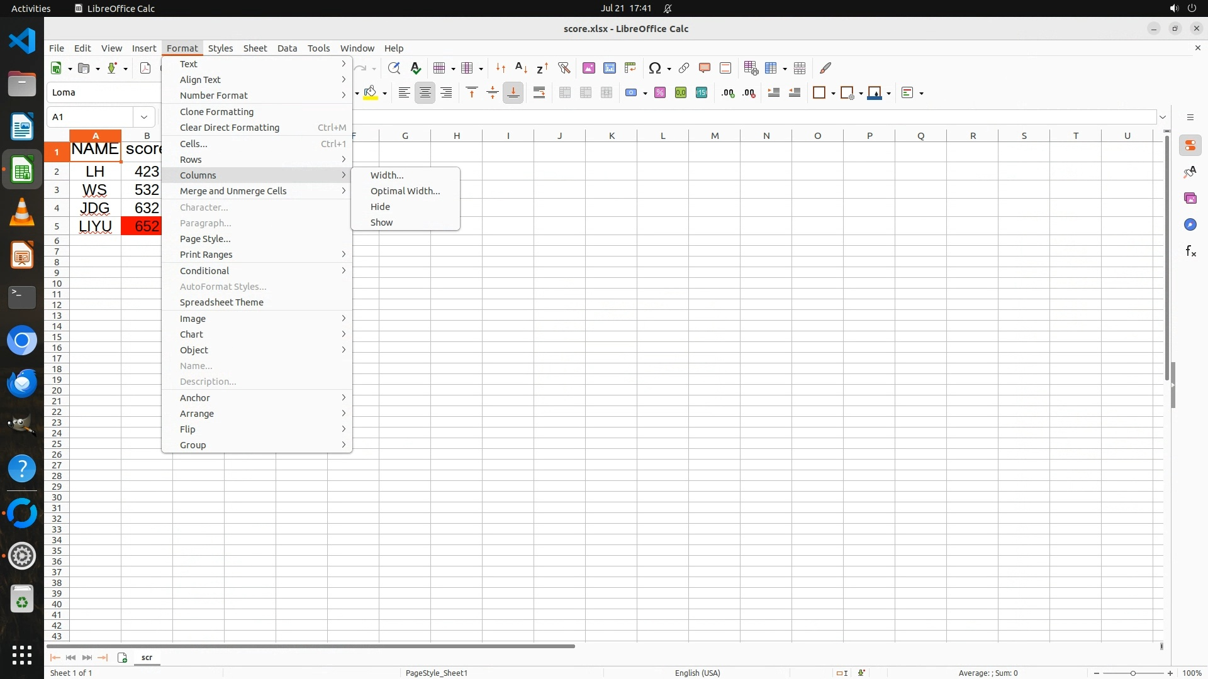
Task: Click Sort Ascending icon
Action: click(521, 68)
